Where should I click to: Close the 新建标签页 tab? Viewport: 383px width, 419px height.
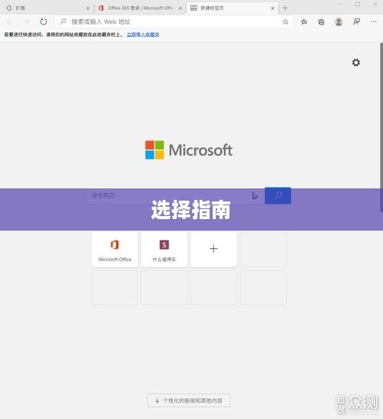point(272,8)
